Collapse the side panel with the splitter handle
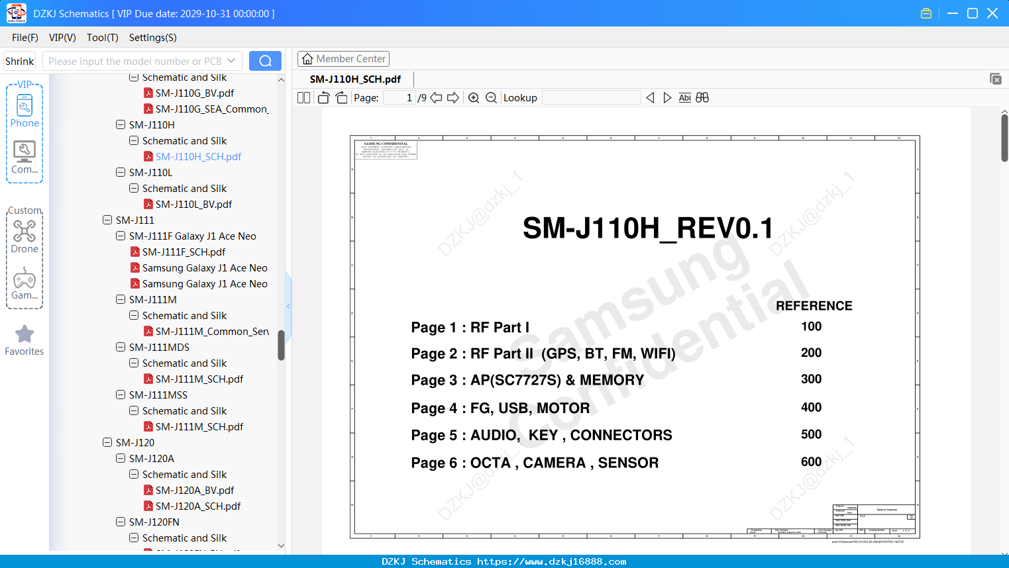This screenshot has width=1009, height=568. (288, 306)
